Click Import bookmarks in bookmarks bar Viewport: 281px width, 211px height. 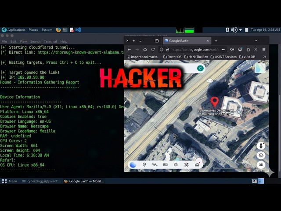tap(144, 57)
